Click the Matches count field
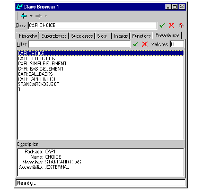 177,44
